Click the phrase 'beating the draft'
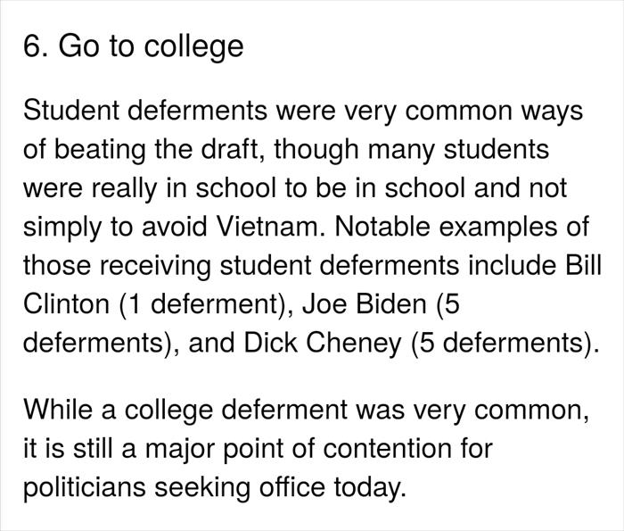The image size is (624, 531). [160, 149]
